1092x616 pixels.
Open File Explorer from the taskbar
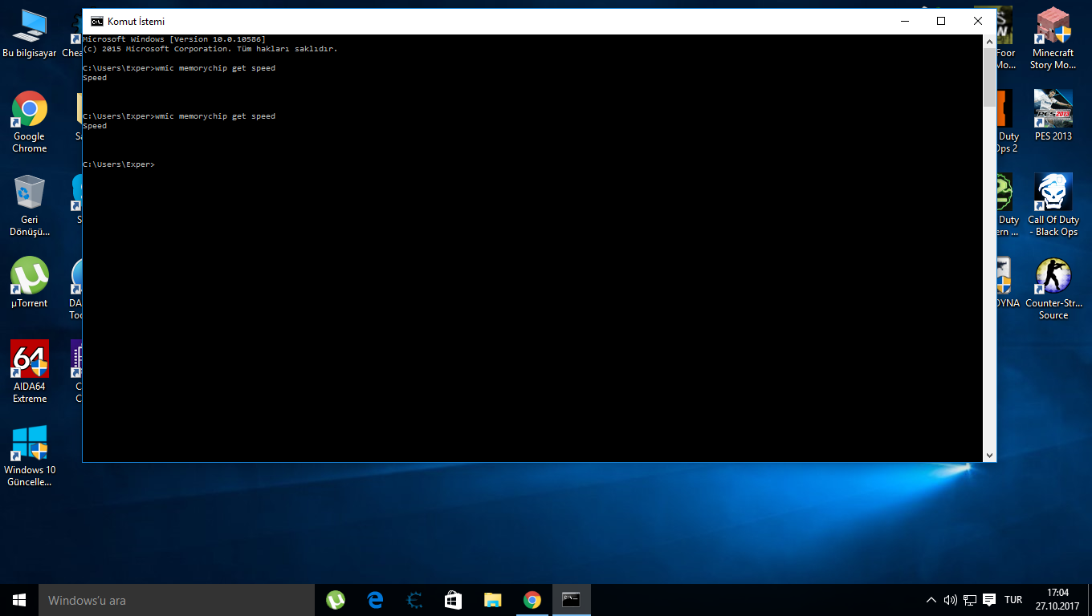[x=492, y=600]
